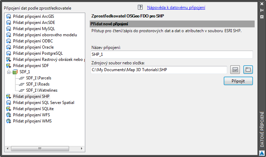Open Nápověda k datovému připojení link
Screen dimensions: 266x157
(176, 7)
